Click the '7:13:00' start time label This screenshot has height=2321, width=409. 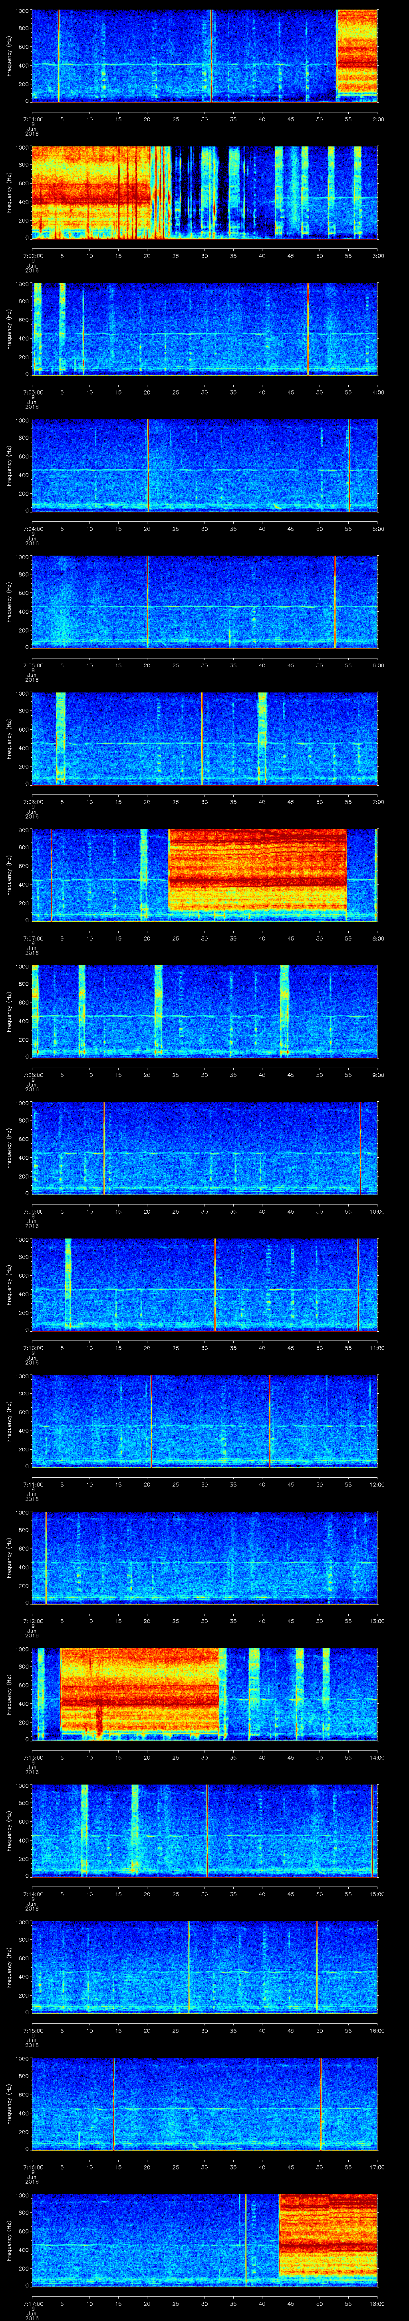32,1757
